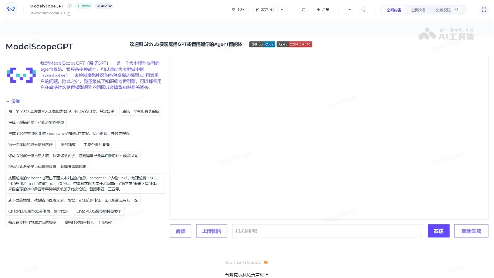Screen dimensions: 494x278
Task: Open the Built with Gradio link
Action: click(247, 262)
